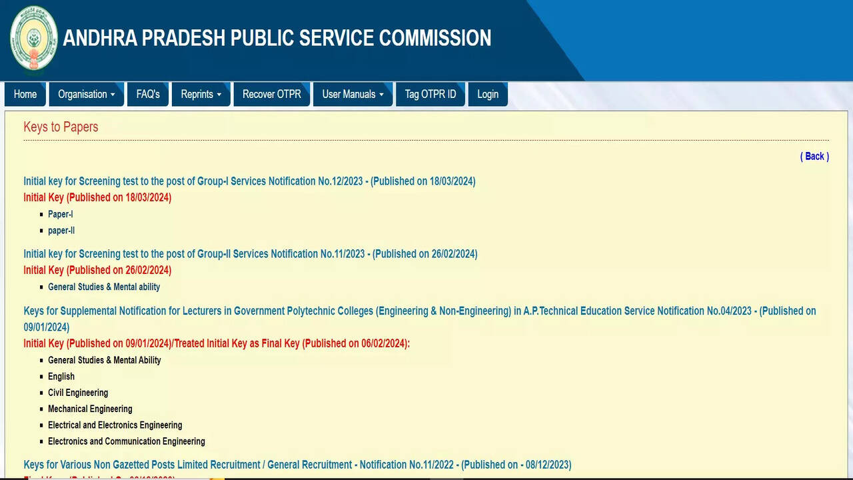The width and height of the screenshot is (853, 480).
Task: Expand the User Manuals dropdown
Action: pos(353,94)
